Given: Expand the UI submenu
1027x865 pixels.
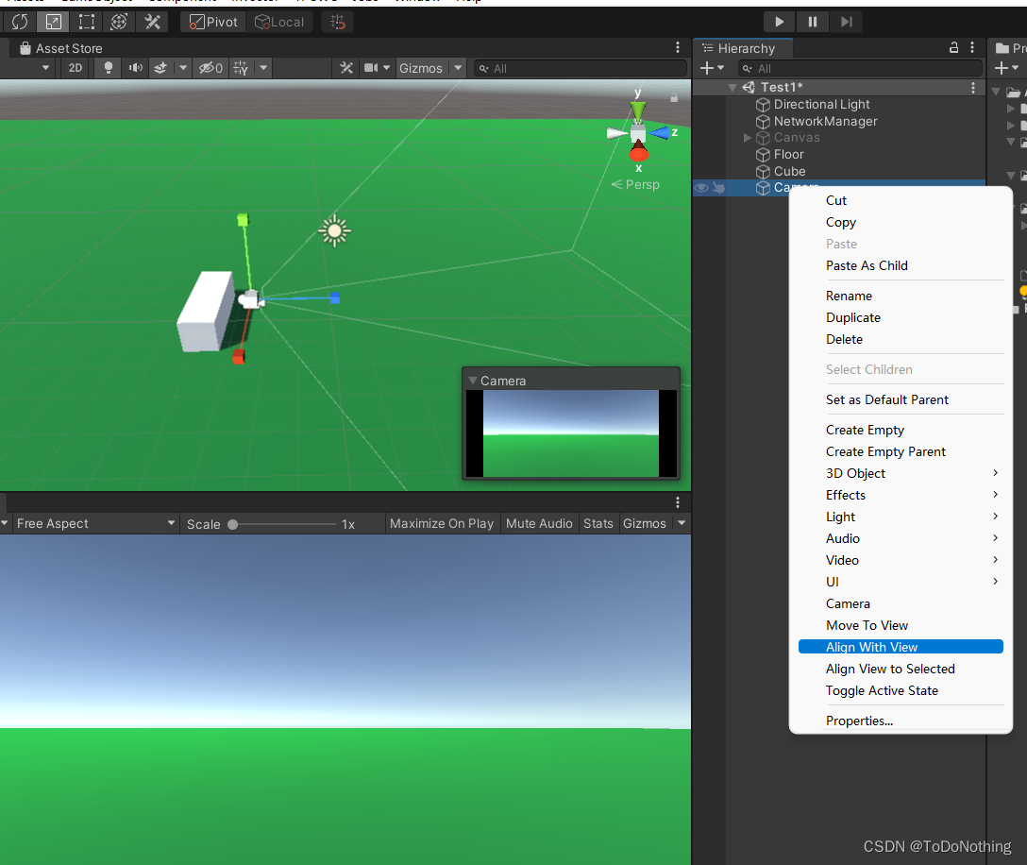Looking at the screenshot, I should click(x=901, y=582).
